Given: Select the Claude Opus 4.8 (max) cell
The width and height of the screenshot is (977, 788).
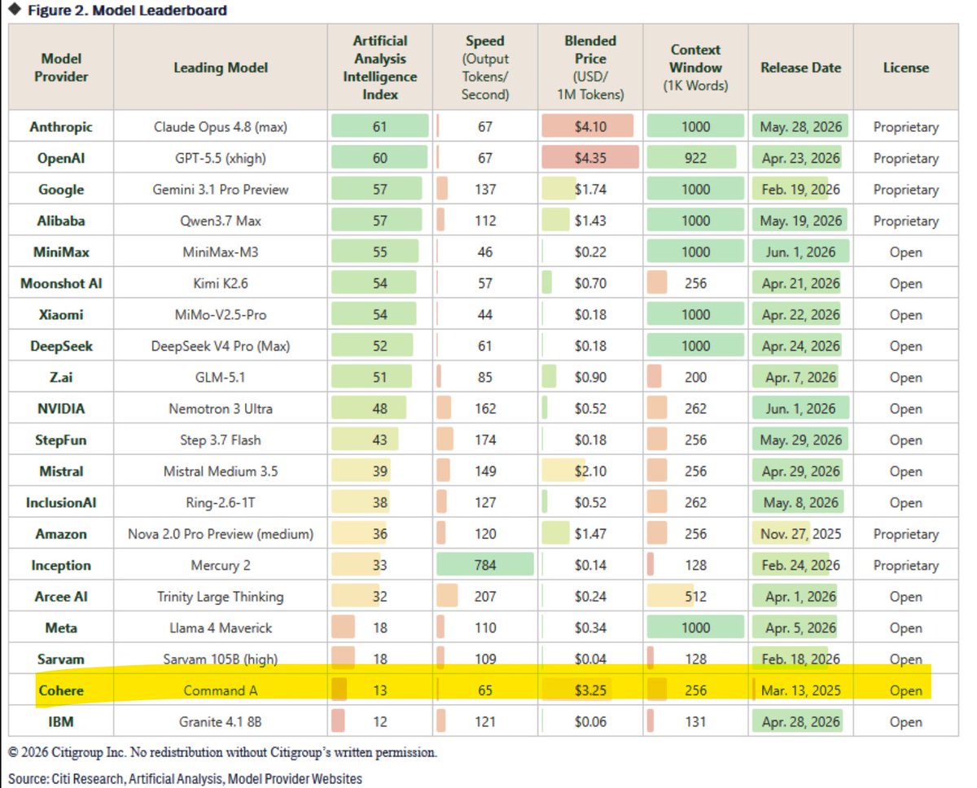Looking at the screenshot, I should tap(221, 127).
